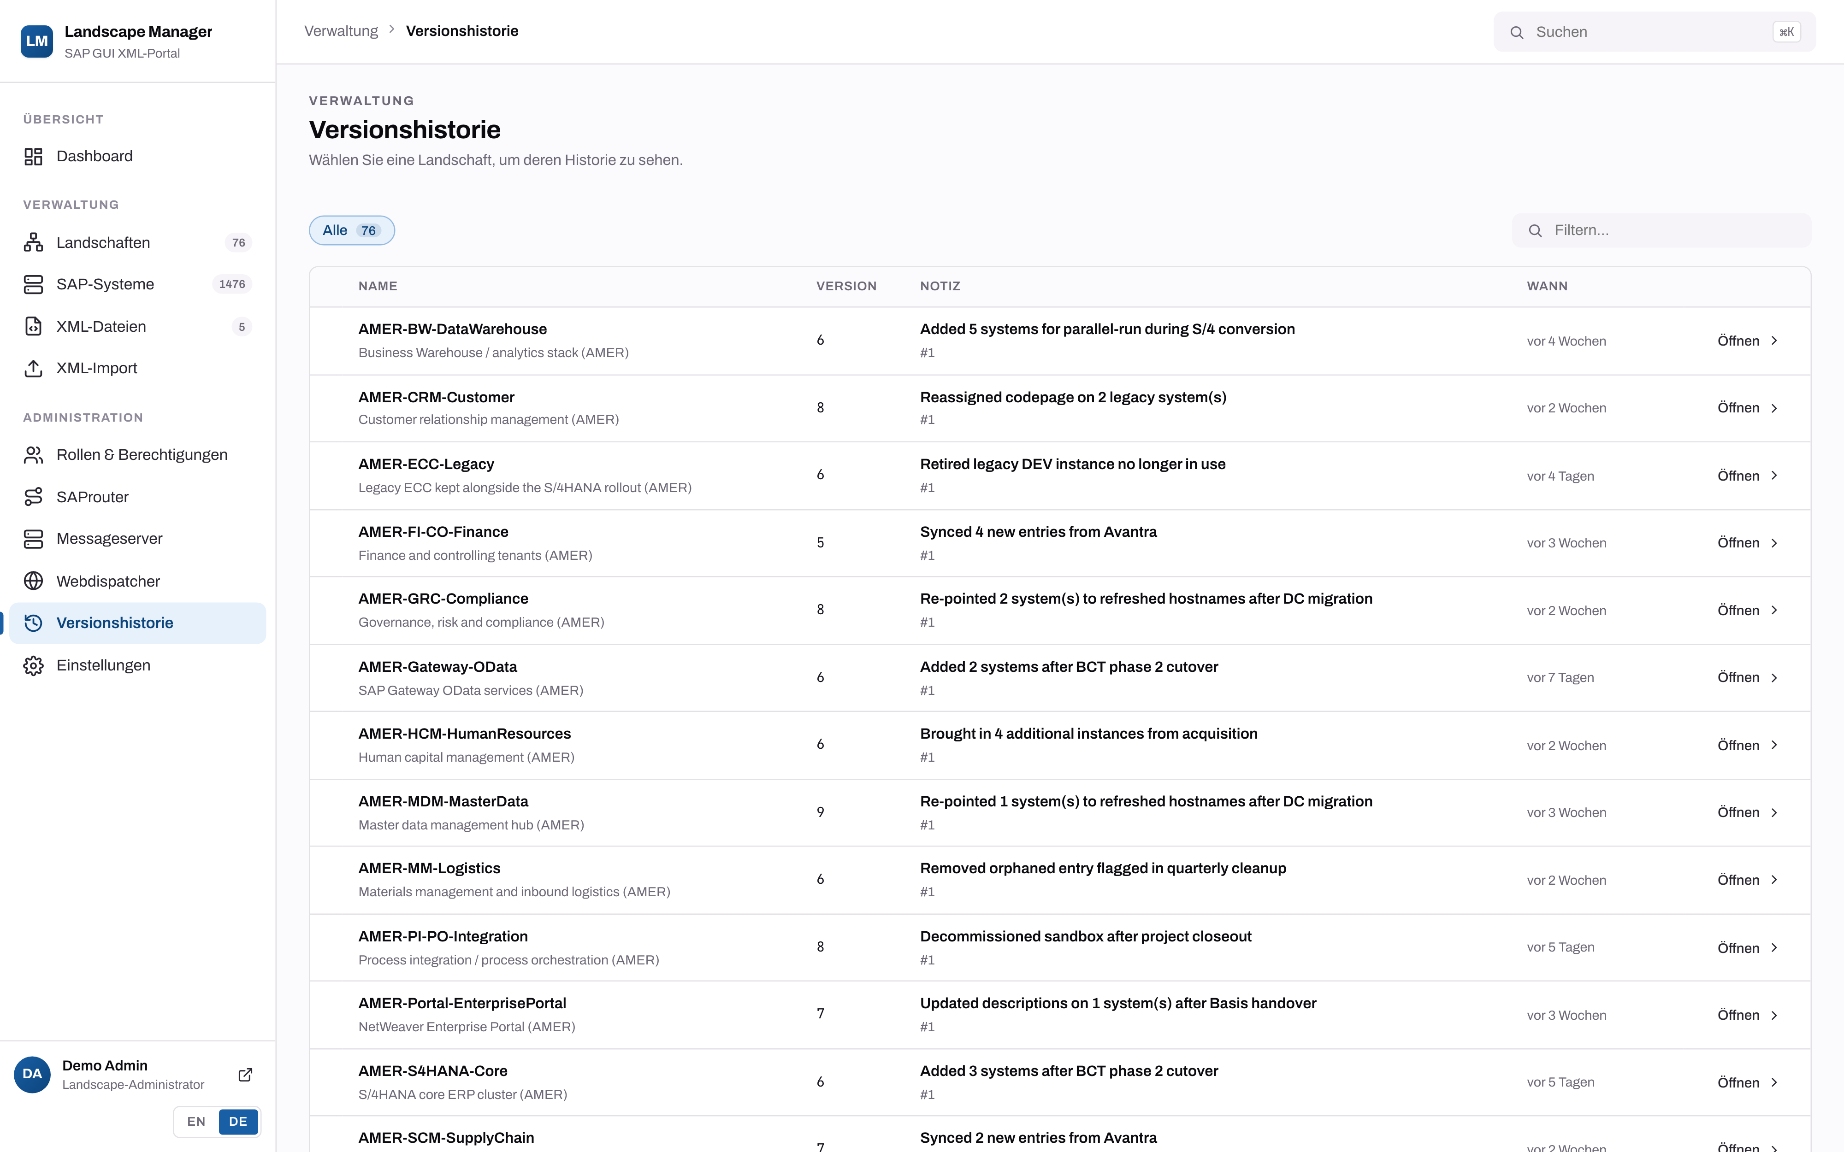Click the external link icon beside Demo Admin
Viewport: 1844px width, 1152px height.
tap(245, 1074)
